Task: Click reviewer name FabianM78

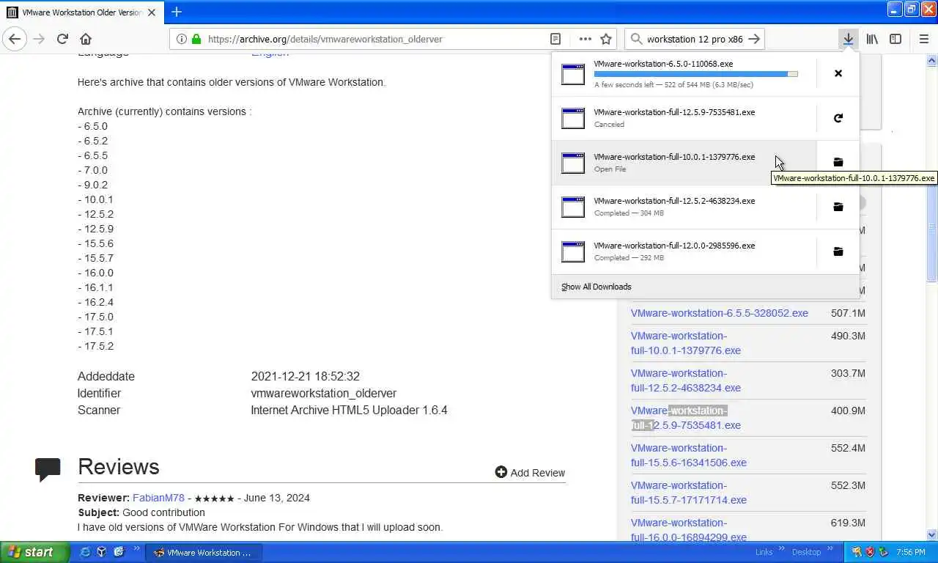Action: coord(158,498)
